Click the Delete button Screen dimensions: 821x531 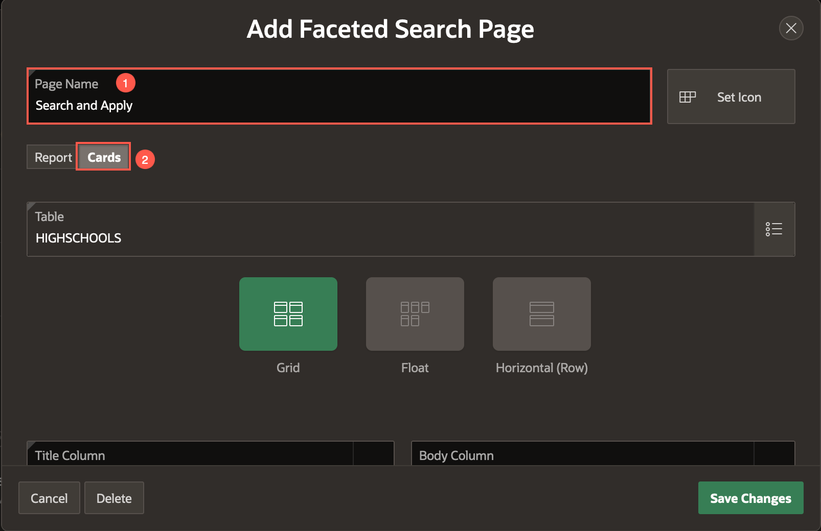(114, 498)
